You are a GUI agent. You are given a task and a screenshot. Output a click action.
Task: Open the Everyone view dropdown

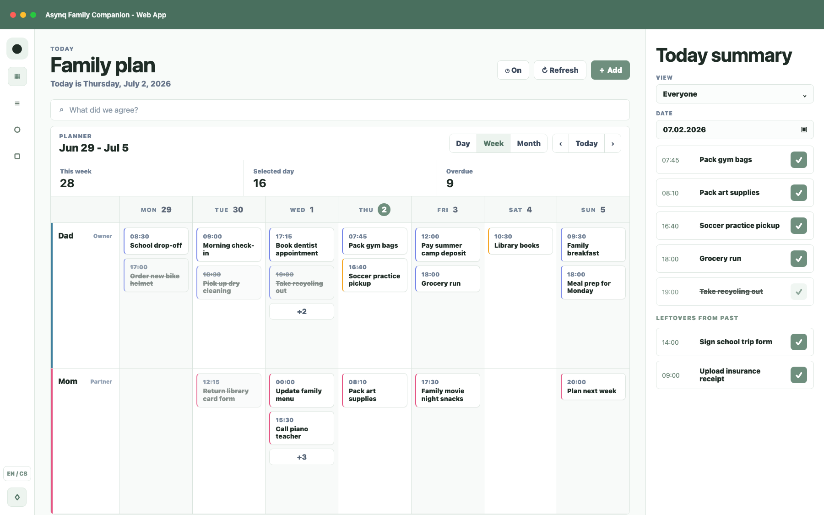(x=735, y=94)
